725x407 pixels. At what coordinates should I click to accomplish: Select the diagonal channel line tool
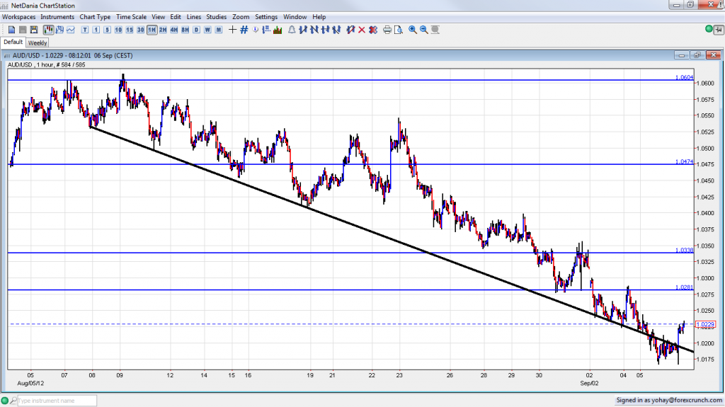click(336, 30)
